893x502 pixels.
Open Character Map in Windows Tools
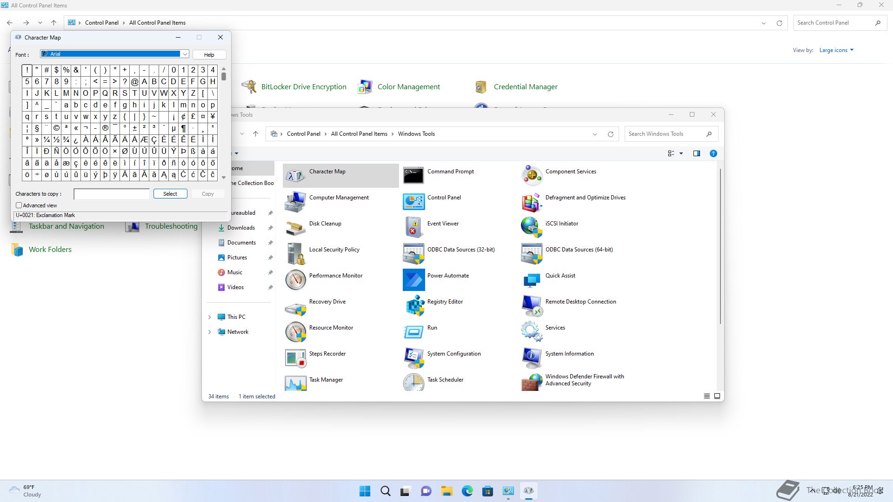point(340,176)
